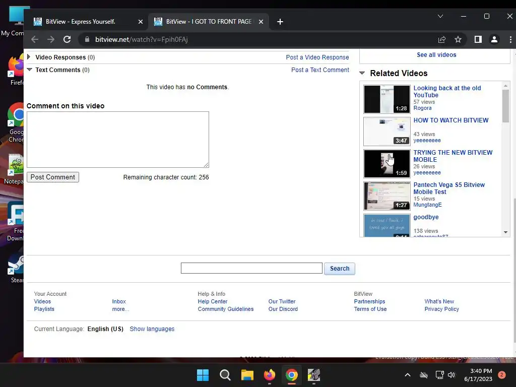Screen dimensions: 516x387
Task: Open the Partnerships link
Action: pos(369,301)
